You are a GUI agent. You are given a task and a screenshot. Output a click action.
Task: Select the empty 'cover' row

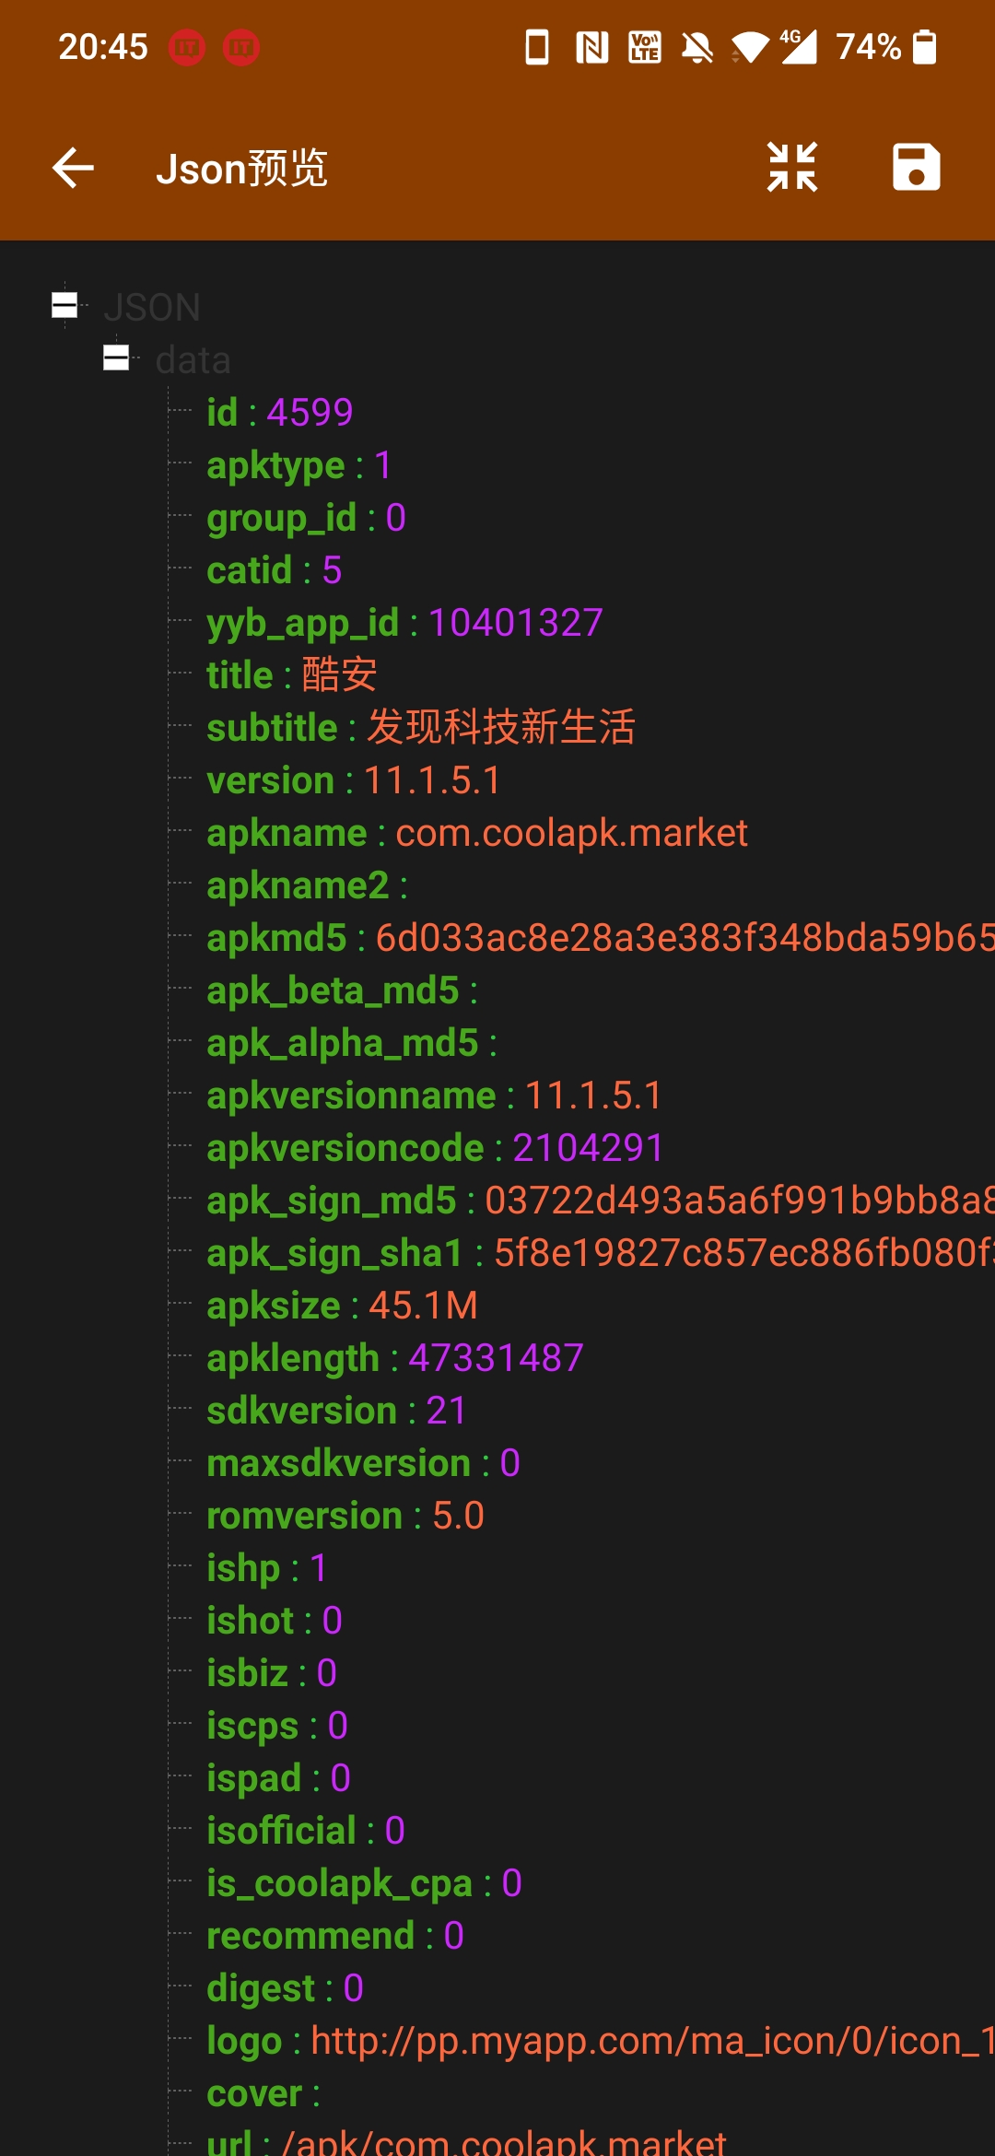264,2093
